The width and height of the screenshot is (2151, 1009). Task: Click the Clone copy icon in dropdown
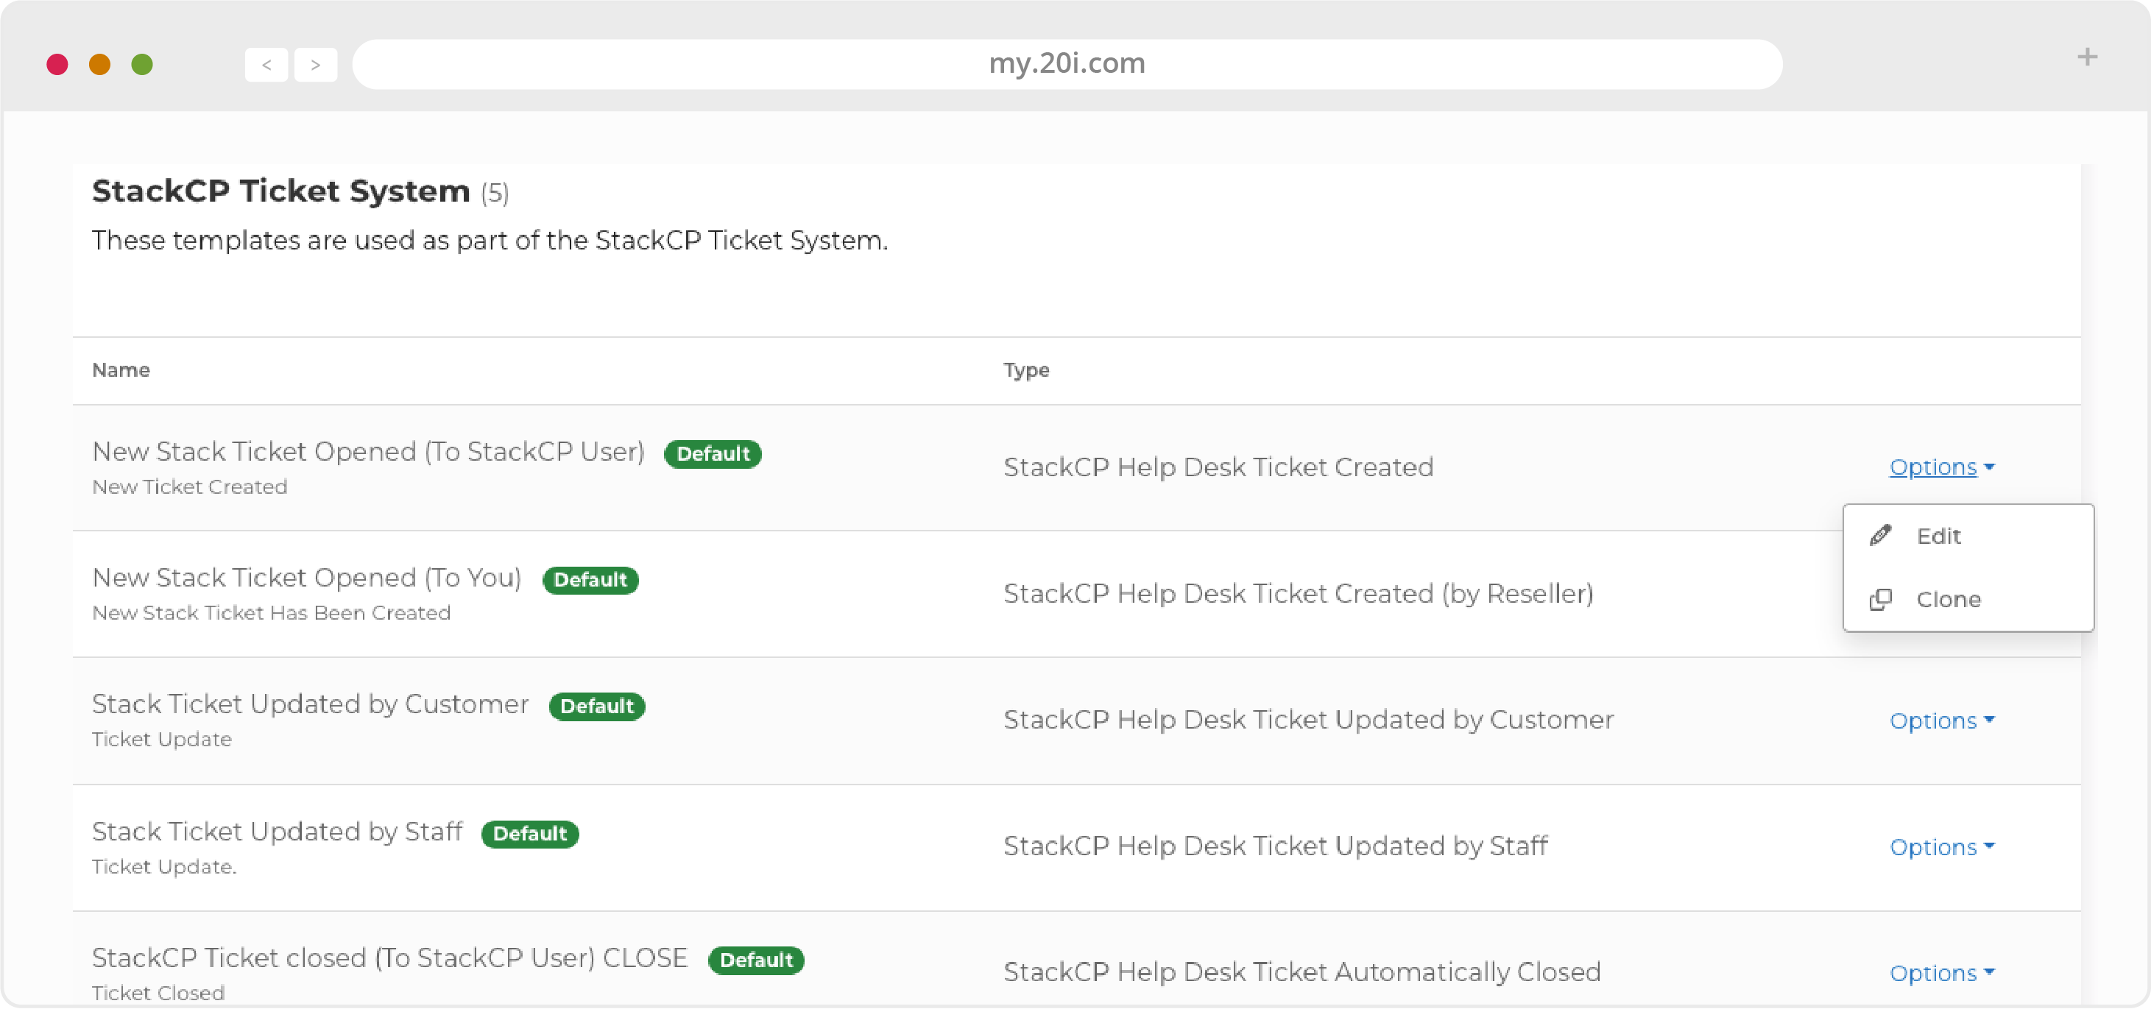coord(1879,599)
